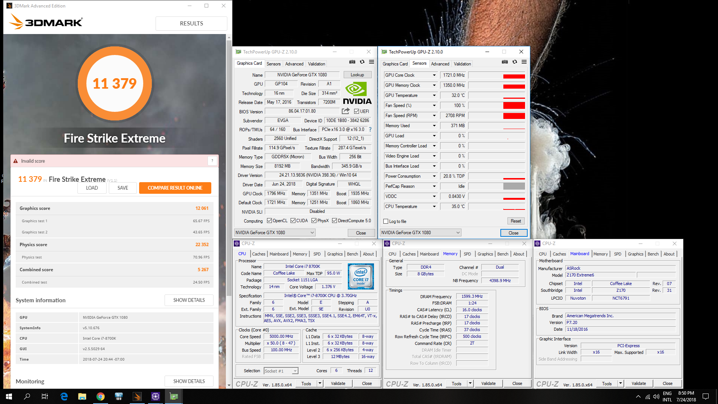The width and height of the screenshot is (718, 404).
Task: Click the screenshot camera icon in left GPU-Z
Action: pyautogui.click(x=352, y=62)
